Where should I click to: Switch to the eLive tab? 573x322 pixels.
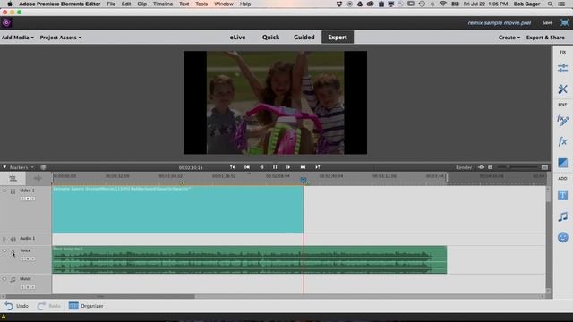point(237,38)
